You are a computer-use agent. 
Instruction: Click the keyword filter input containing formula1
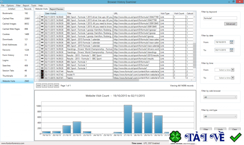tap(220, 18)
